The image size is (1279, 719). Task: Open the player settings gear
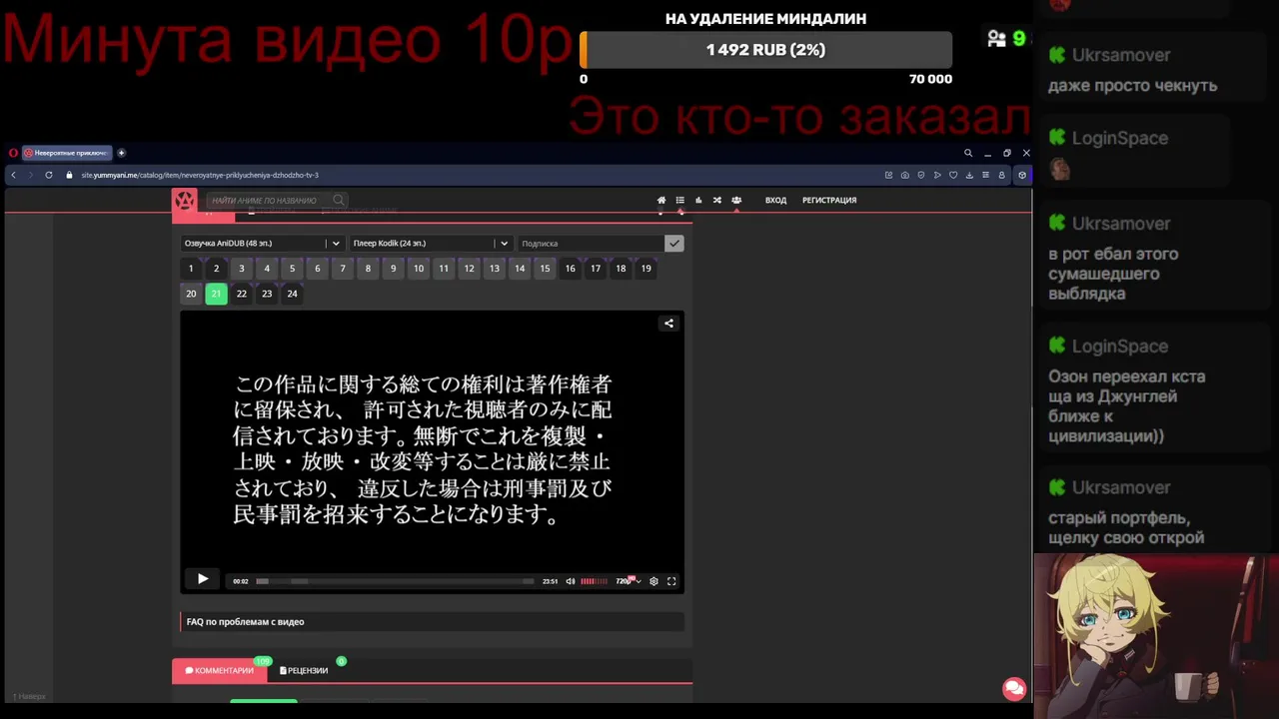(653, 581)
